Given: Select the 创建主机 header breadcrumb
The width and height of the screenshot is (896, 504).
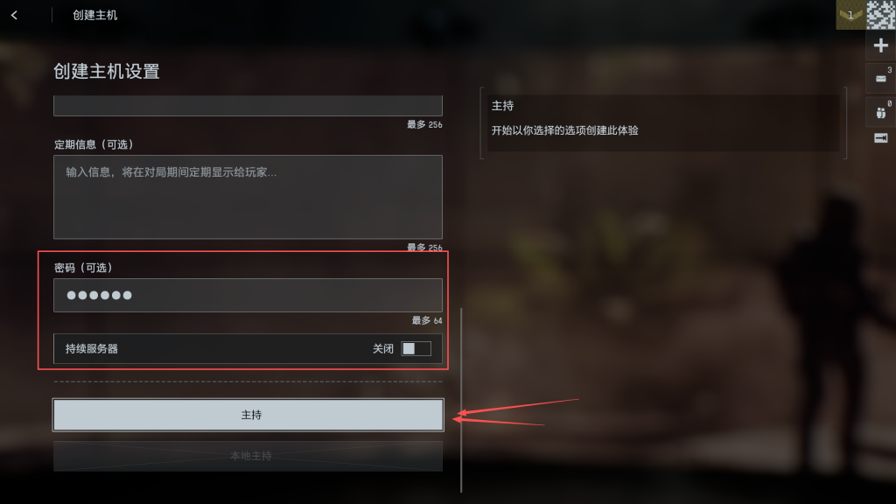Looking at the screenshot, I should (x=94, y=16).
